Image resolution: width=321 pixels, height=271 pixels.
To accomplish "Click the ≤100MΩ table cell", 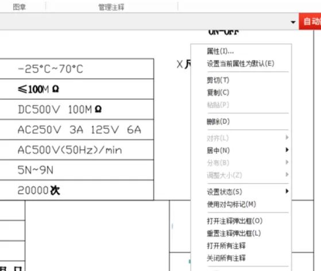I will [x=76, y=89].
